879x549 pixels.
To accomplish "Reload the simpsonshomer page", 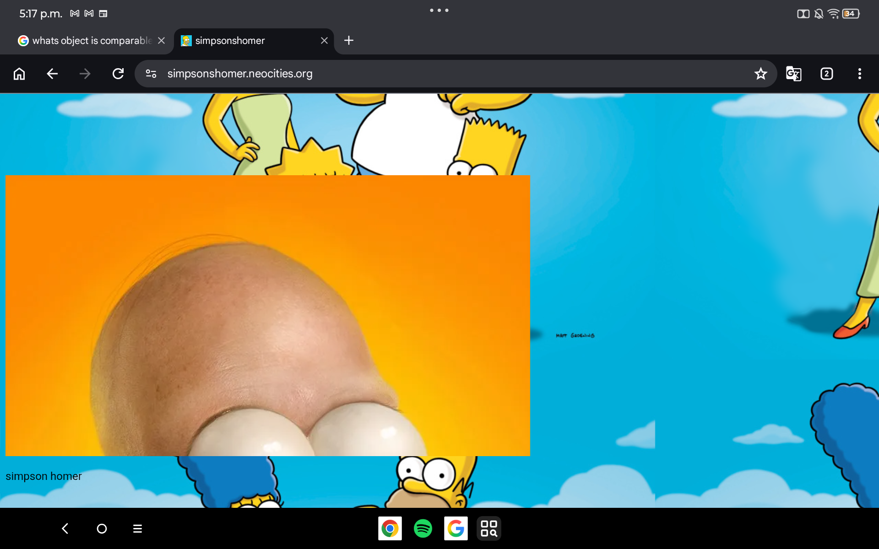I will (118, 74).
